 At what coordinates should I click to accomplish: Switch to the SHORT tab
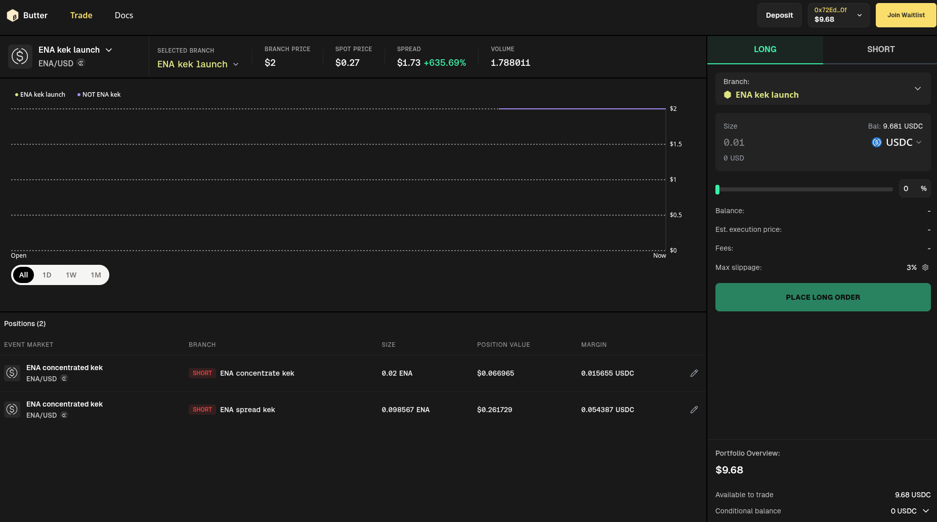pyautogui.click(x=881, y=50)
